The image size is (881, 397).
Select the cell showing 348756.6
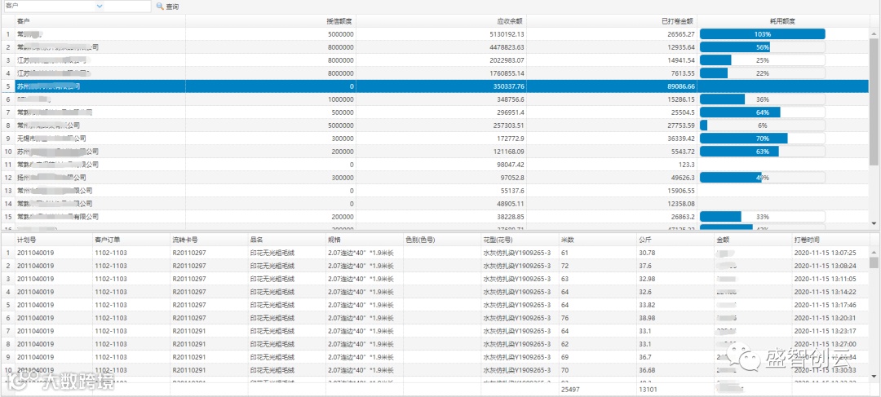coord(511,99)
